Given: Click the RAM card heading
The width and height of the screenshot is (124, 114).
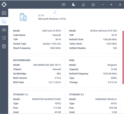Looking at the screenshot, I should [72, 60].
